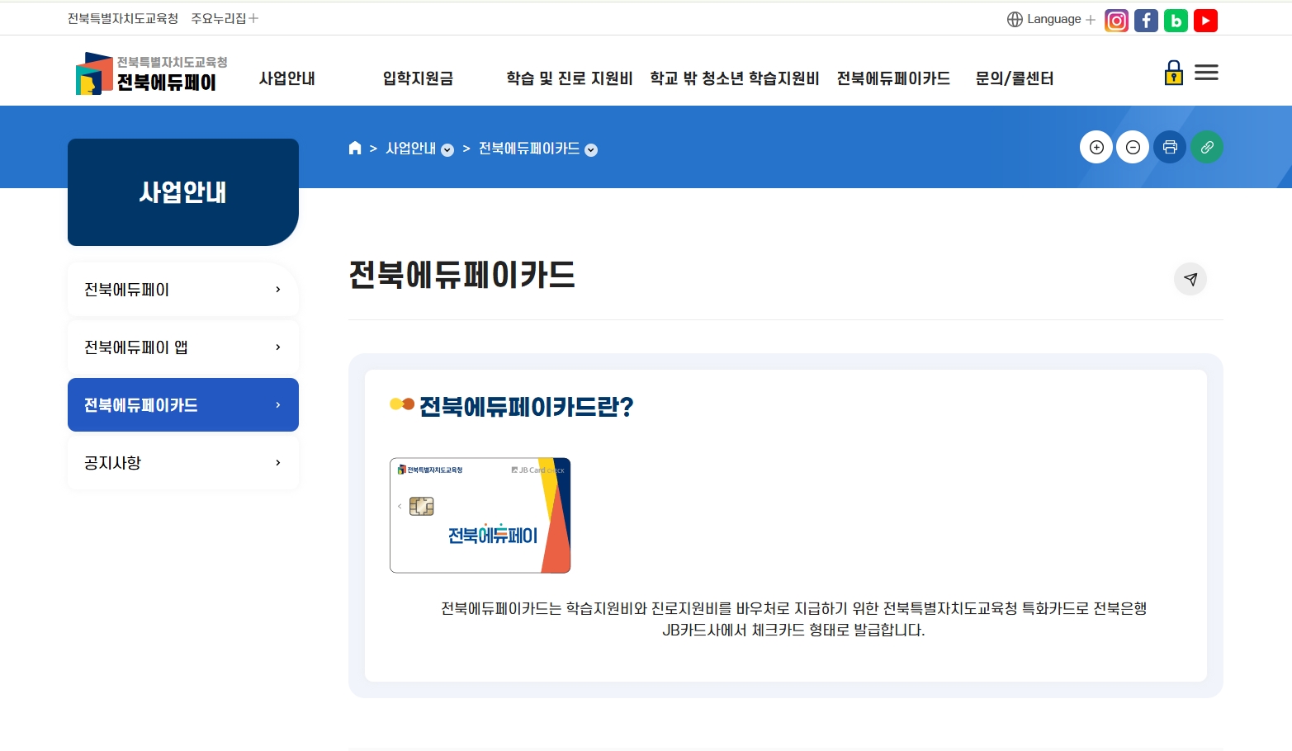Image resolution: width=1292 pixels, height=751 pixels.
Task: Click the 전북에듀페이 card image
Action: 480,515
